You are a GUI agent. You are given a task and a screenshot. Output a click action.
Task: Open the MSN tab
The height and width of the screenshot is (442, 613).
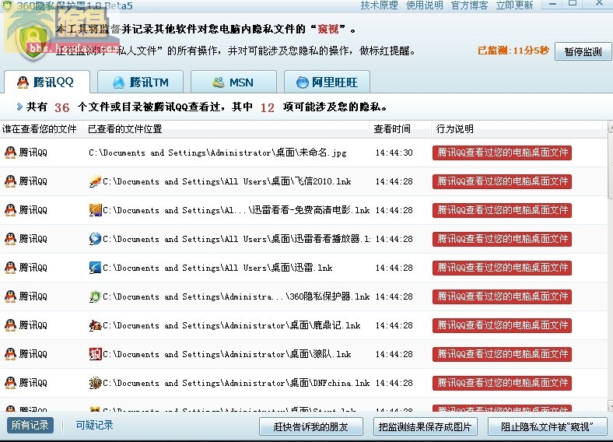tap(233, 82)
